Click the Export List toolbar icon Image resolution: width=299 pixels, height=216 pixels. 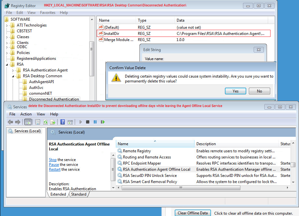pyautogui.click(x=52, y=122)
